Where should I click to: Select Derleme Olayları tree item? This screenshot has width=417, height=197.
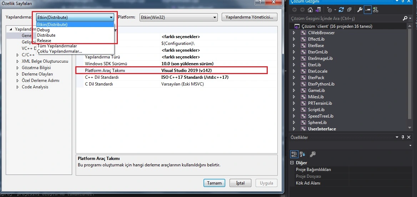pyautogui.click(x=37, y=74)
